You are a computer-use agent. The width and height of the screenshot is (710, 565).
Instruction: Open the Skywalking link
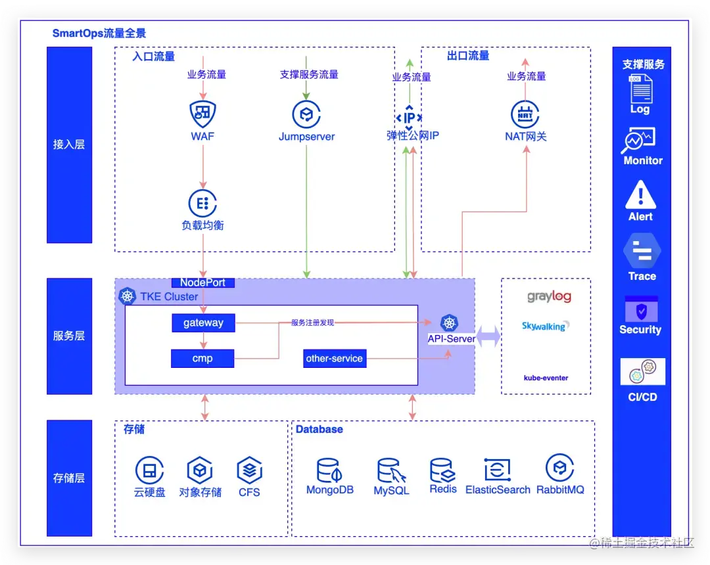(x=545, y=327)
